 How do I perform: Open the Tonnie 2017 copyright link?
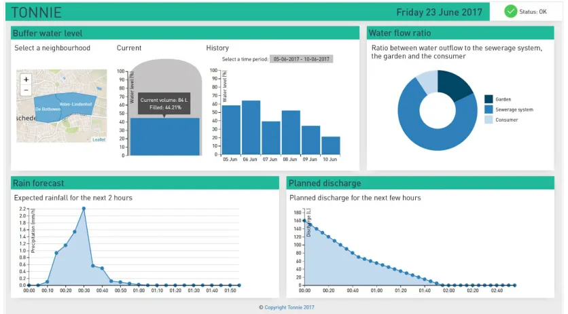point(289,307)
